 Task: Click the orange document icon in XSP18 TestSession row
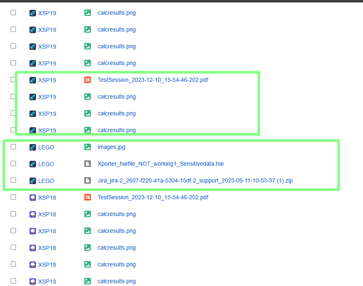pyautogui.click(x=87, y=197)
